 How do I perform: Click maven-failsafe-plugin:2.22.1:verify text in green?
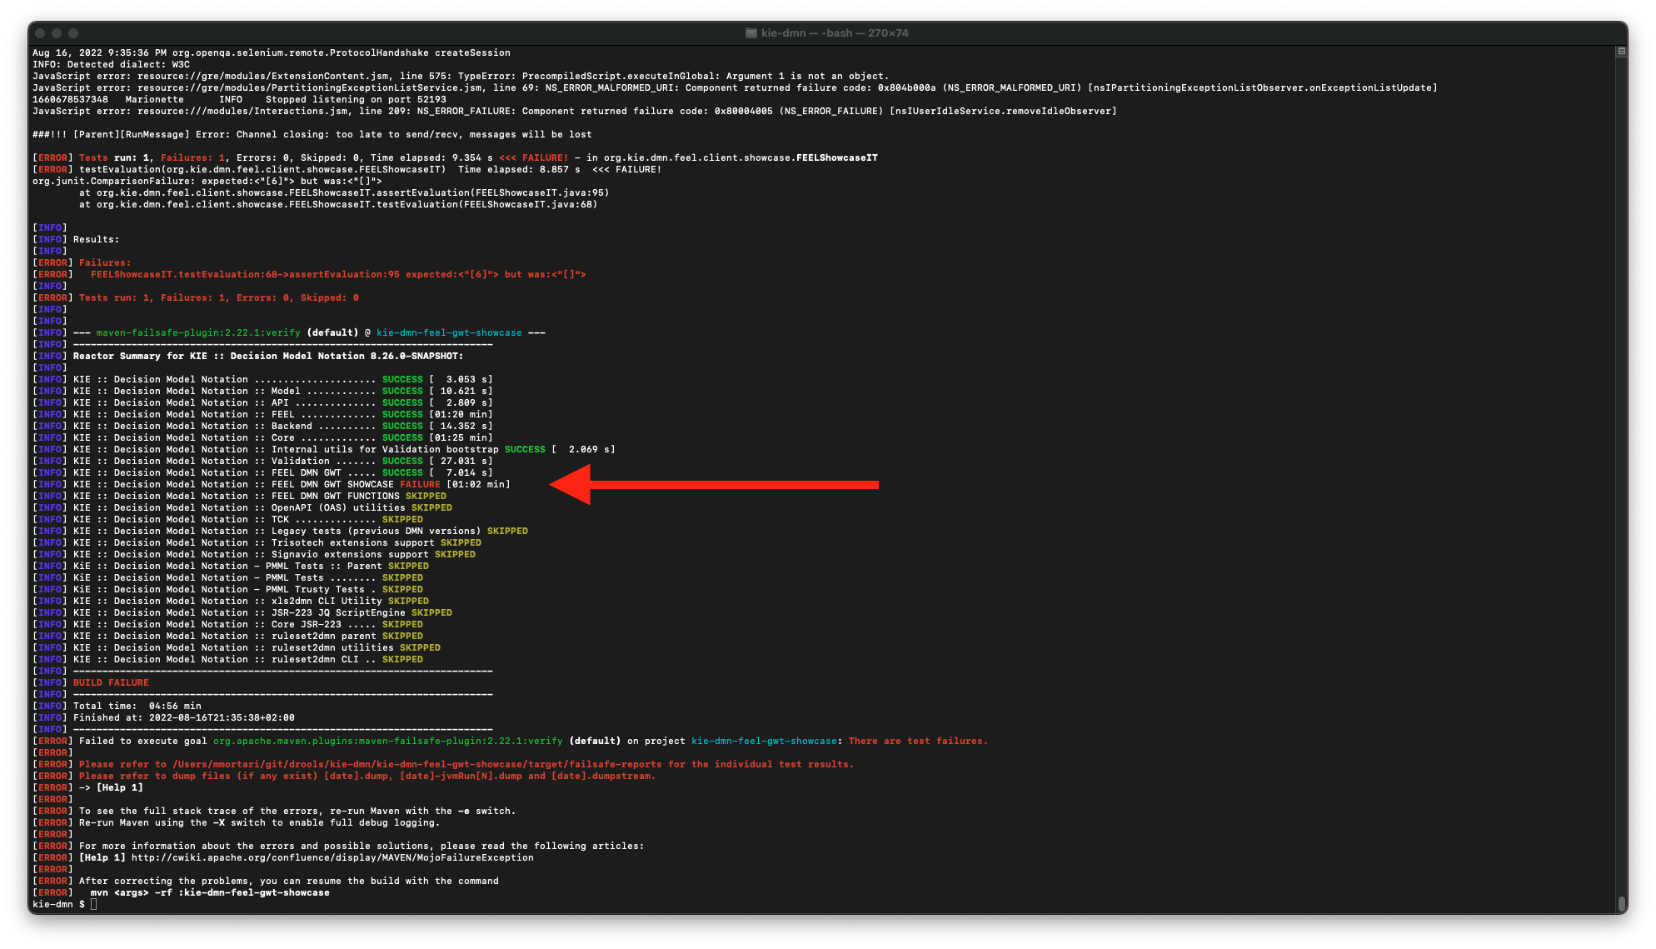[197, 332]
